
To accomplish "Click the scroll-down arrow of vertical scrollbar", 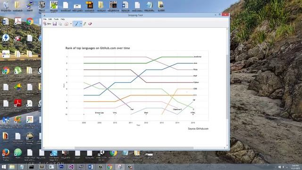I will pos(227,145).
